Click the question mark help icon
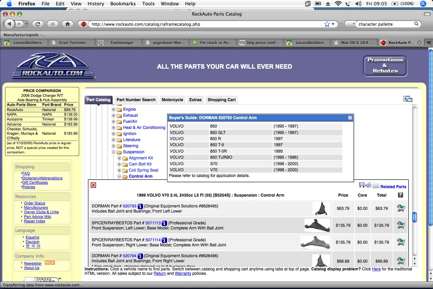This screenshot has width=433, height=289. tap(401, 195)
